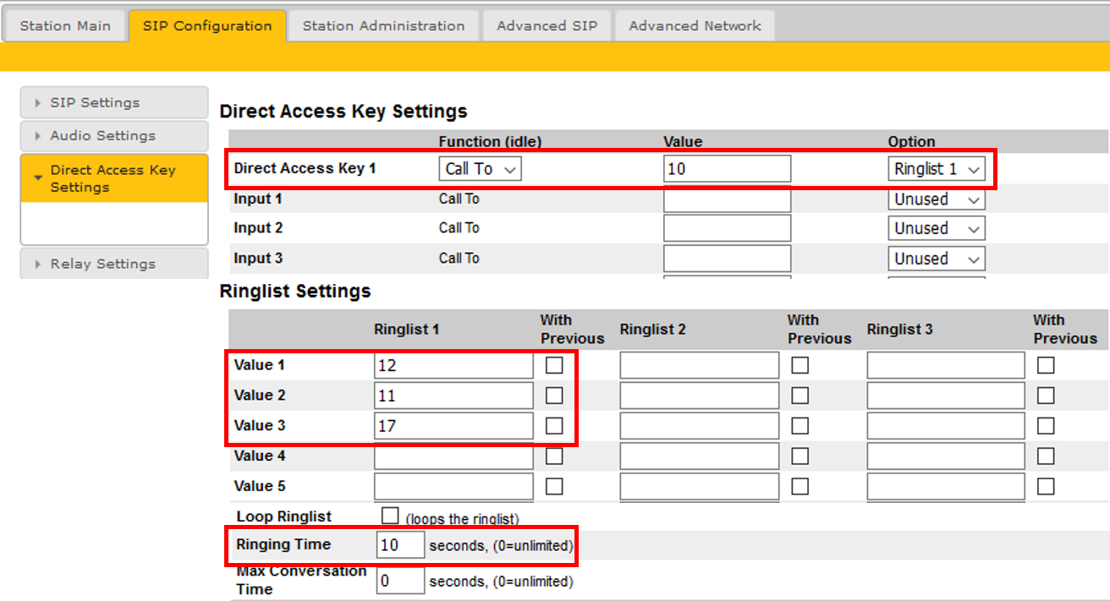The image size is (1110, 601).
Task: Open Input 1 option dropdown
Action: coord(937,199)
